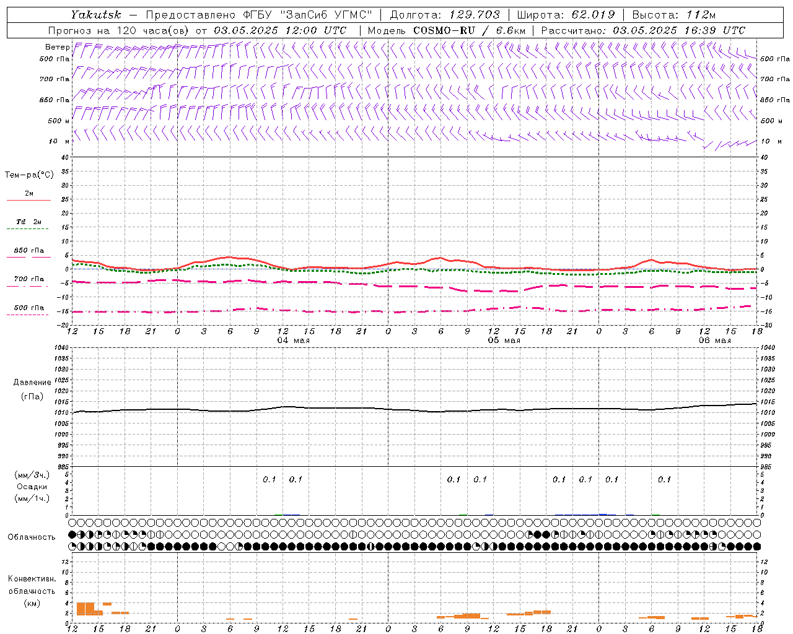The image size is (793, 634).
Task: Click the "Тем-ра(°C)" temperature label
Action: (x=29, y=175)
